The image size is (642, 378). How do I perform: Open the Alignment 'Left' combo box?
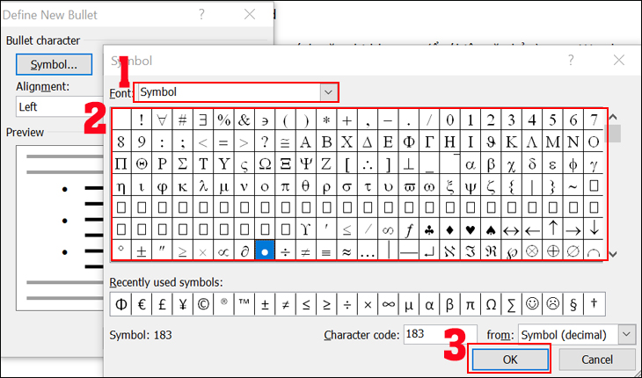(61, 107)
